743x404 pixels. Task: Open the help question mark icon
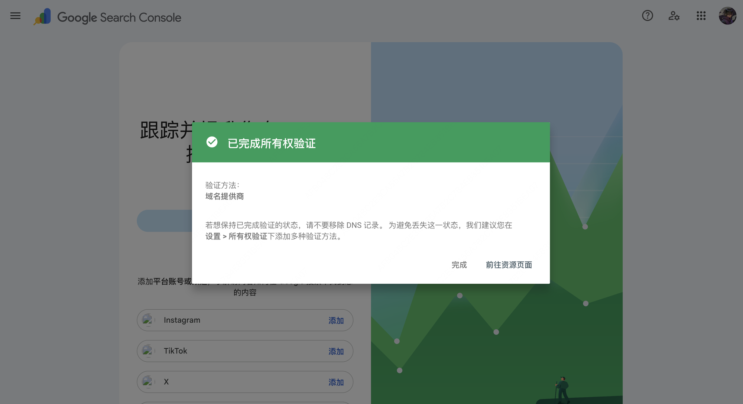coord(648,16)
